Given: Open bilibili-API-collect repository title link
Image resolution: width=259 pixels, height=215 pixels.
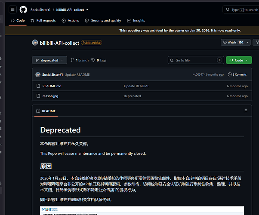Looking at the screenshot, I should (x=59, y=43).
